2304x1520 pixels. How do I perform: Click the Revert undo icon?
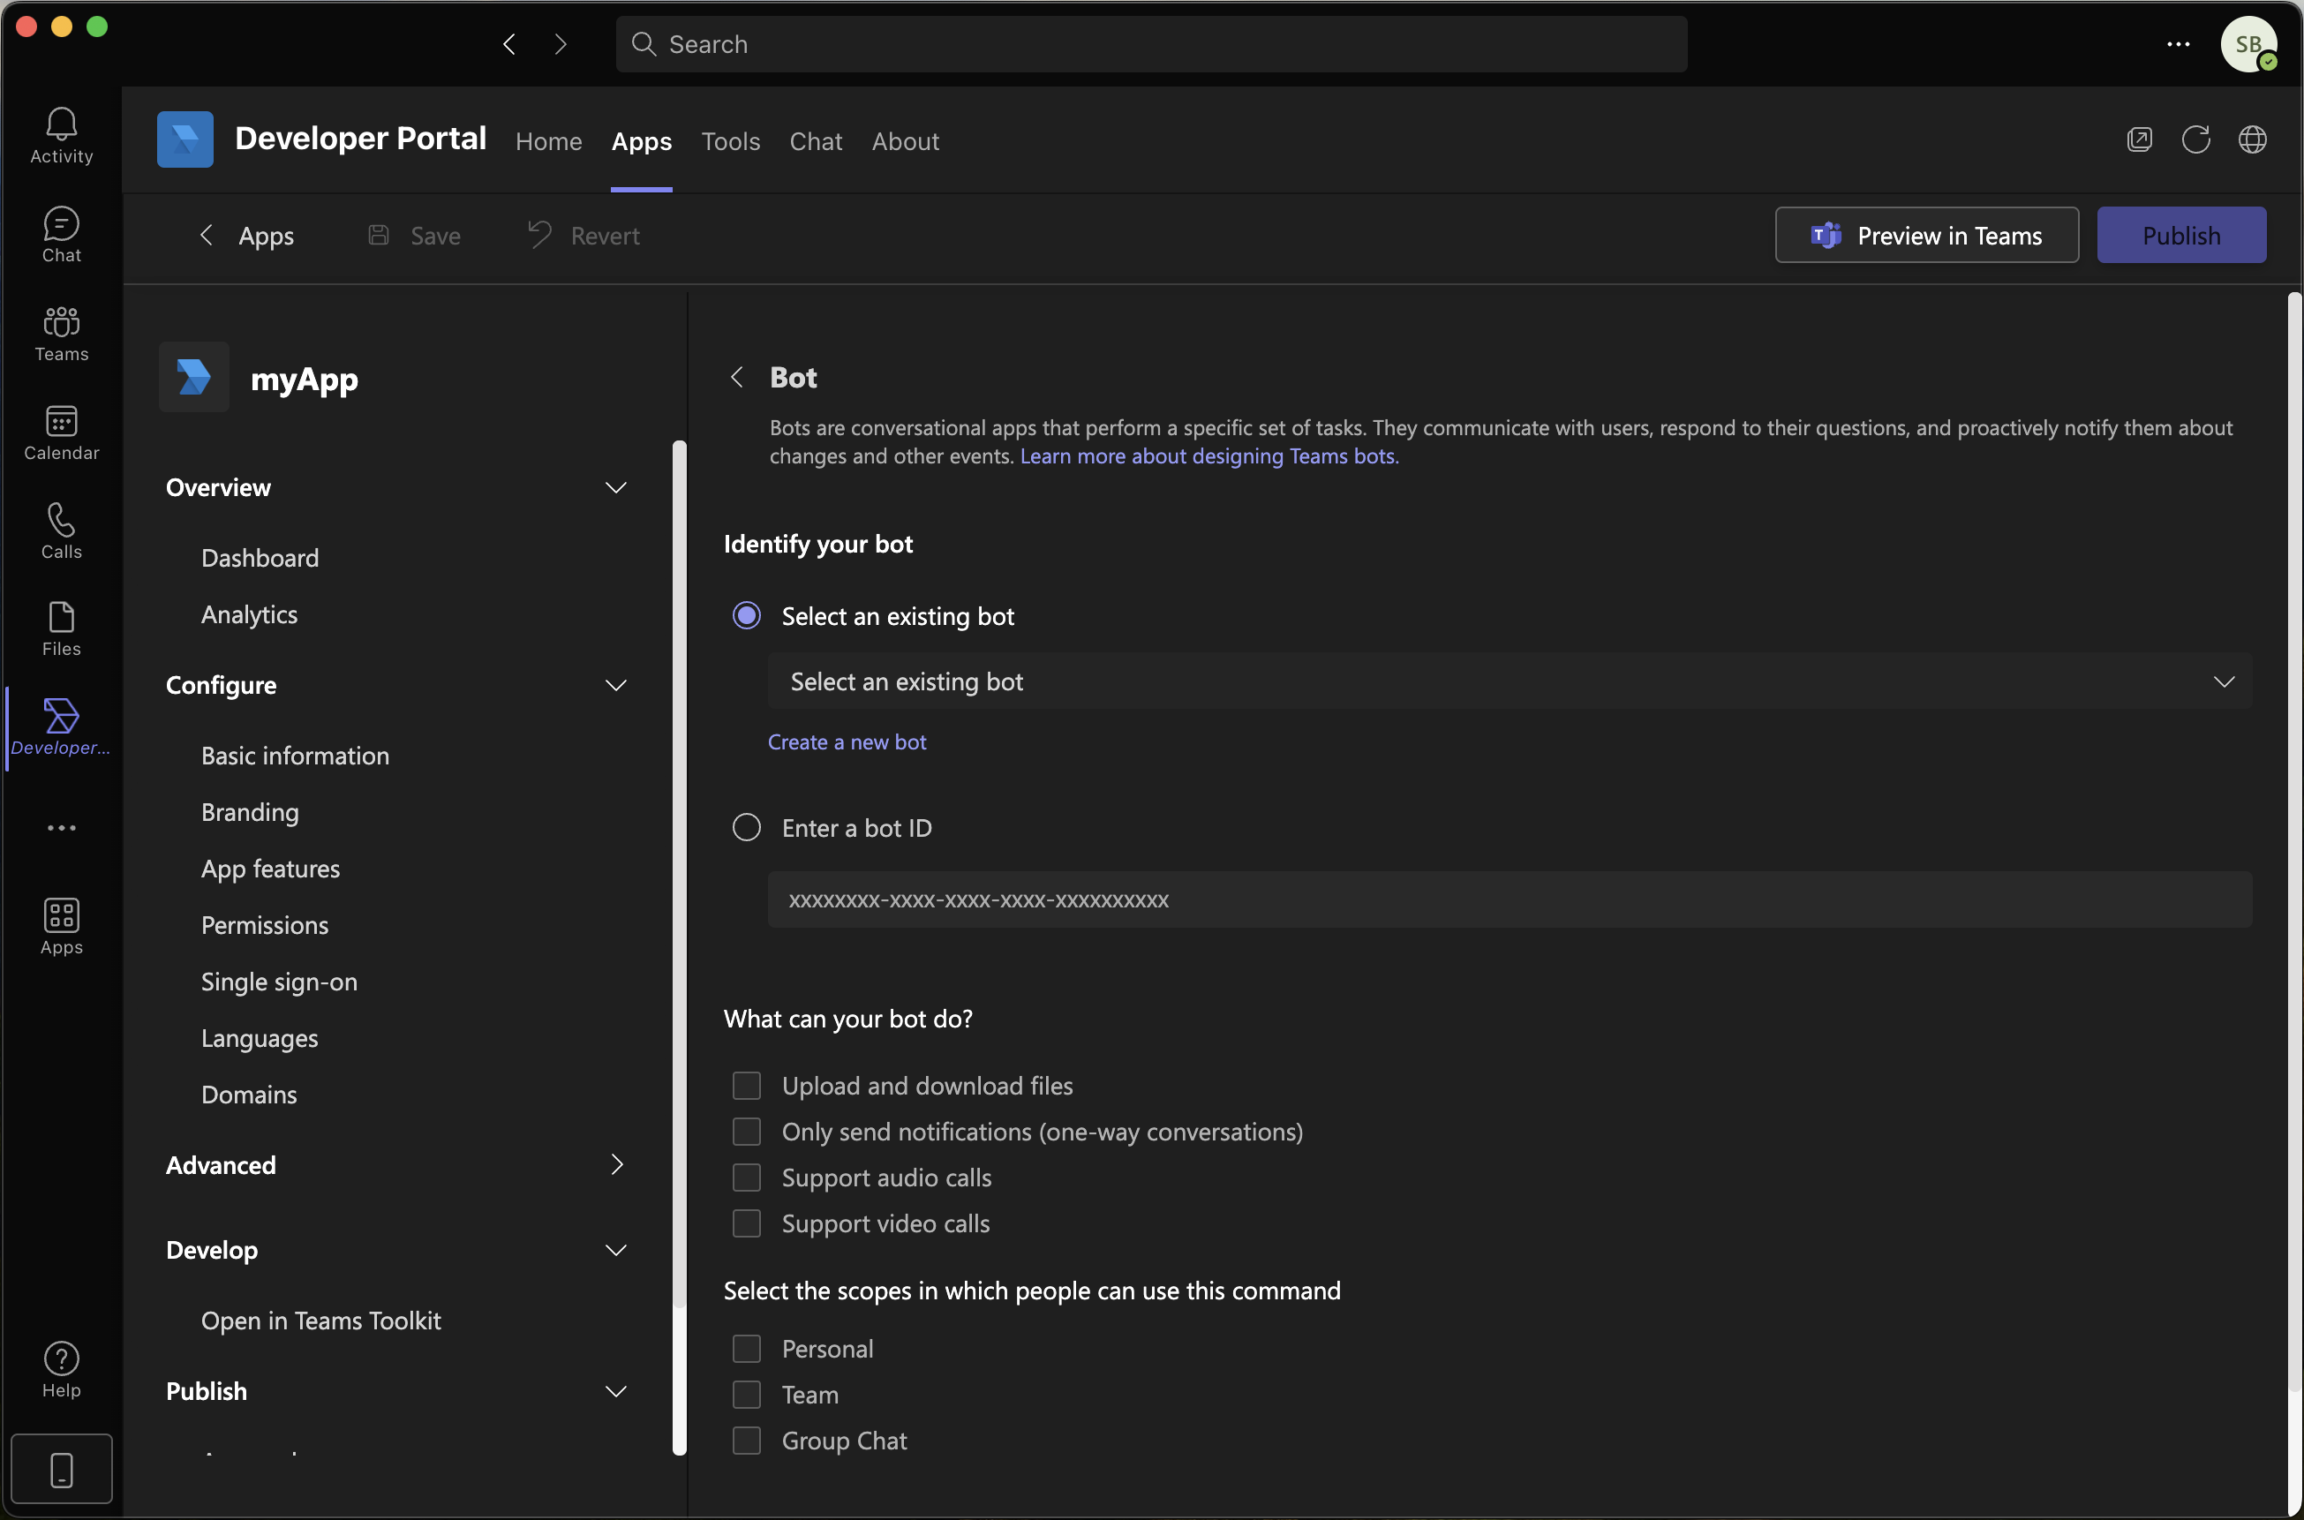pyautogui.click(x=539, y=235)
